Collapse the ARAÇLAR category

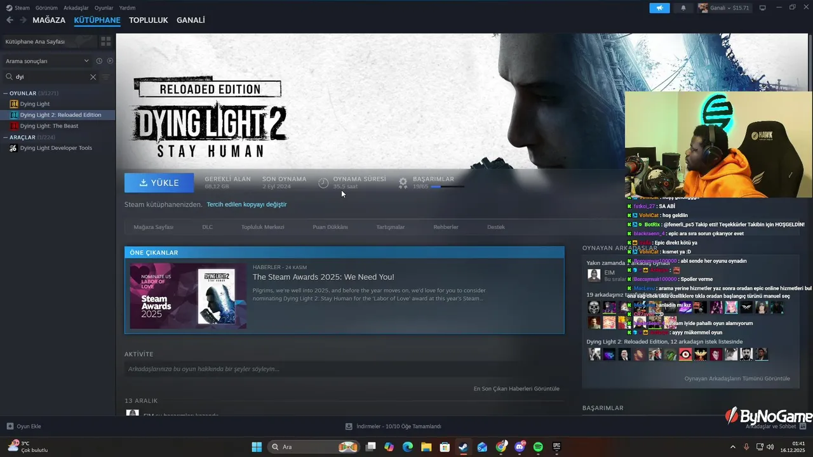pos(6,137)
